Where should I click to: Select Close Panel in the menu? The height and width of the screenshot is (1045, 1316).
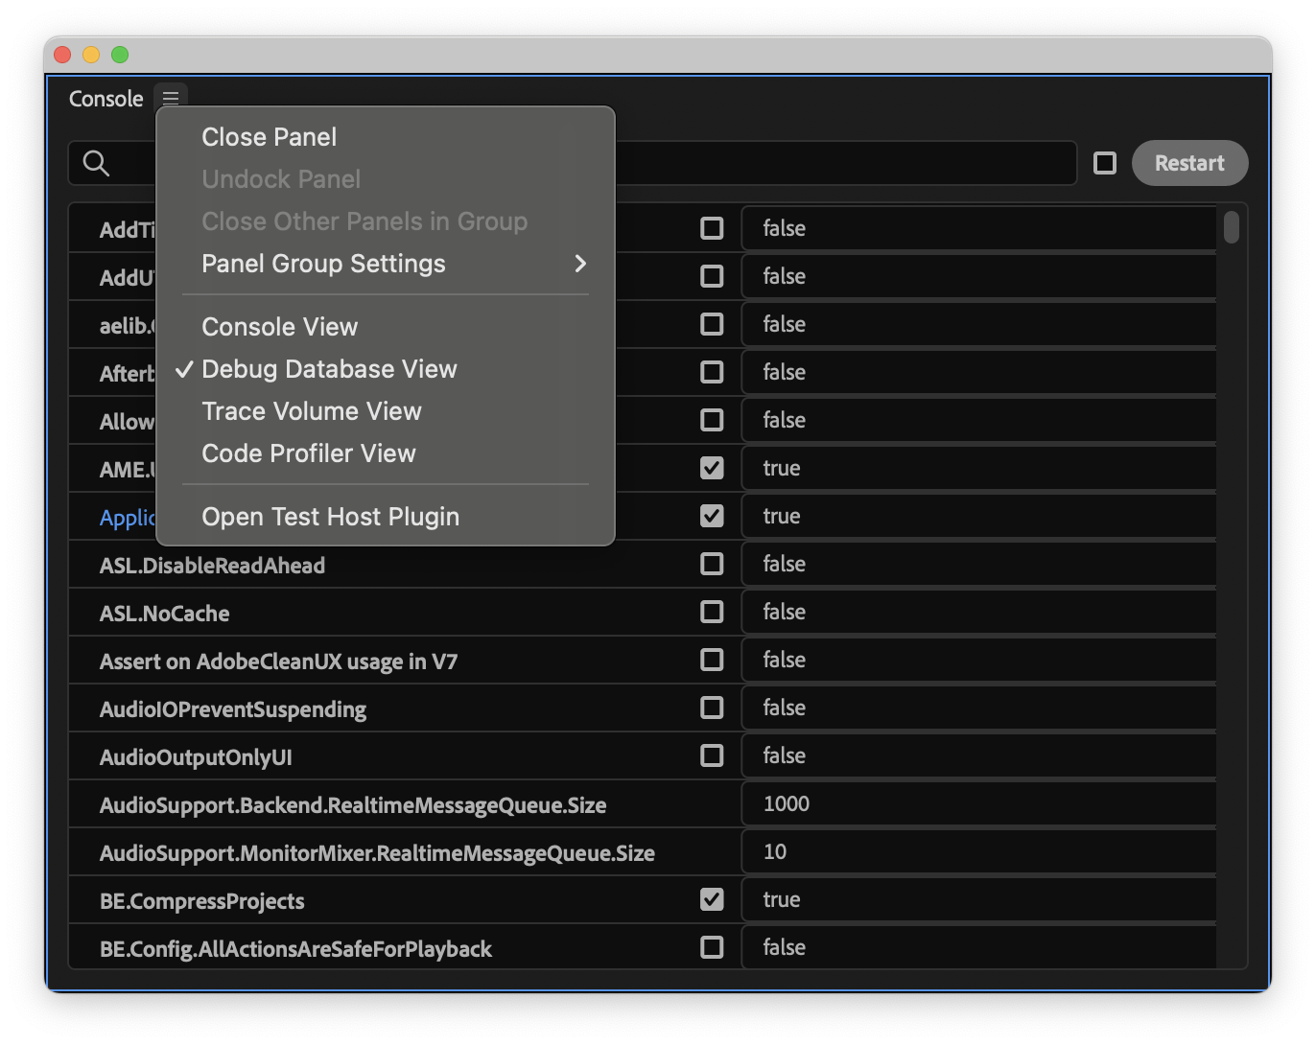(269, 137)
